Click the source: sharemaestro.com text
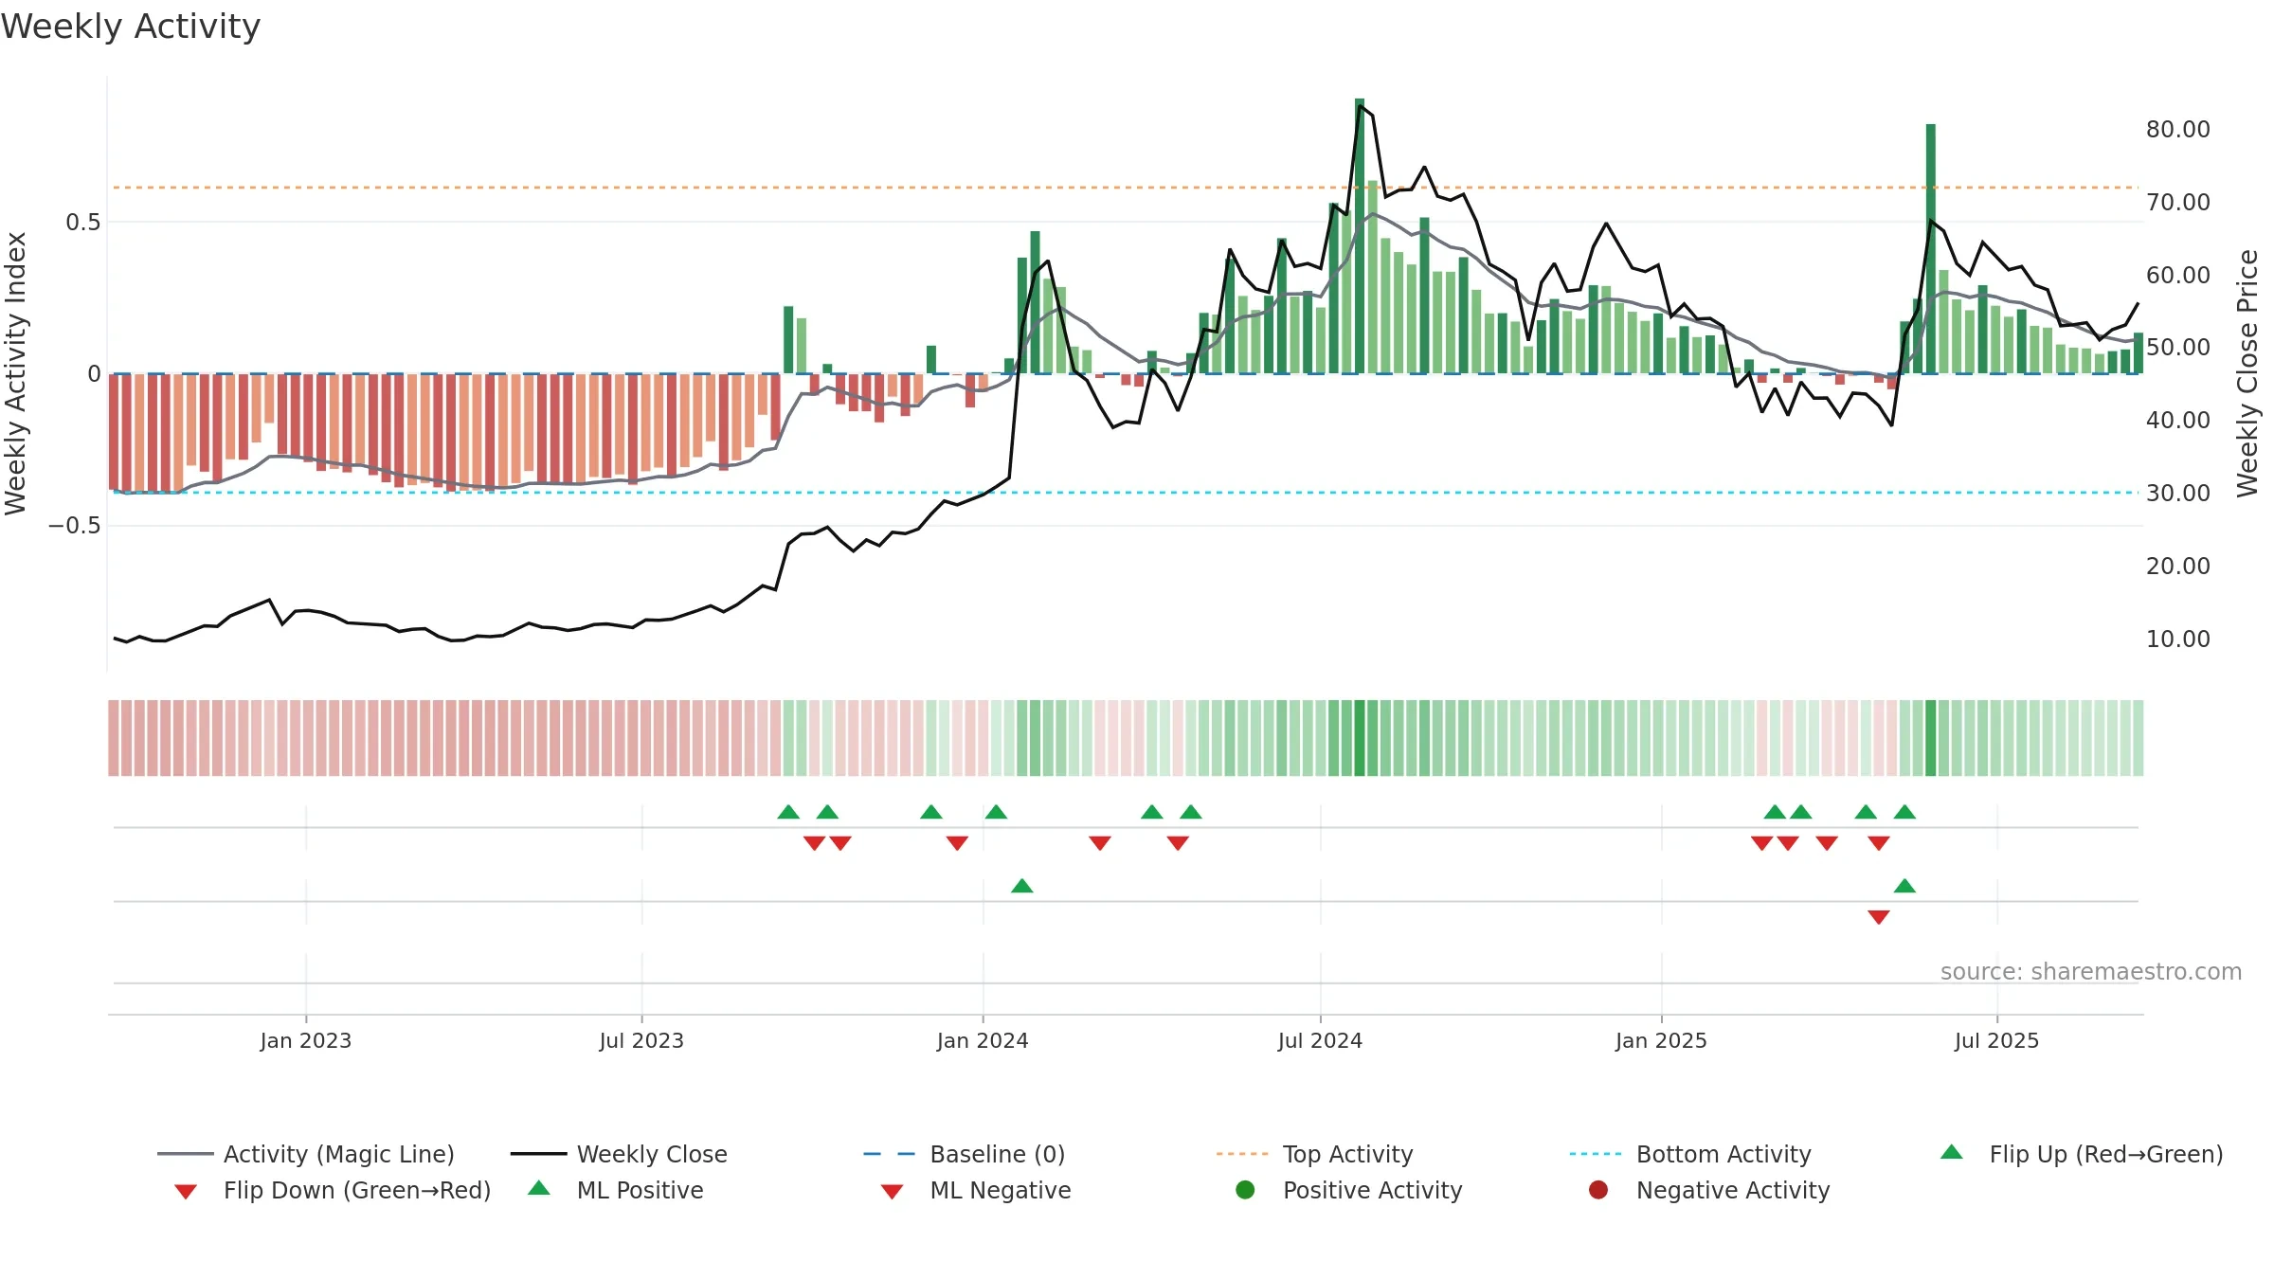Viewport: 2274px width, 1279px height. pyautogui.click(x=2091, y=971)
